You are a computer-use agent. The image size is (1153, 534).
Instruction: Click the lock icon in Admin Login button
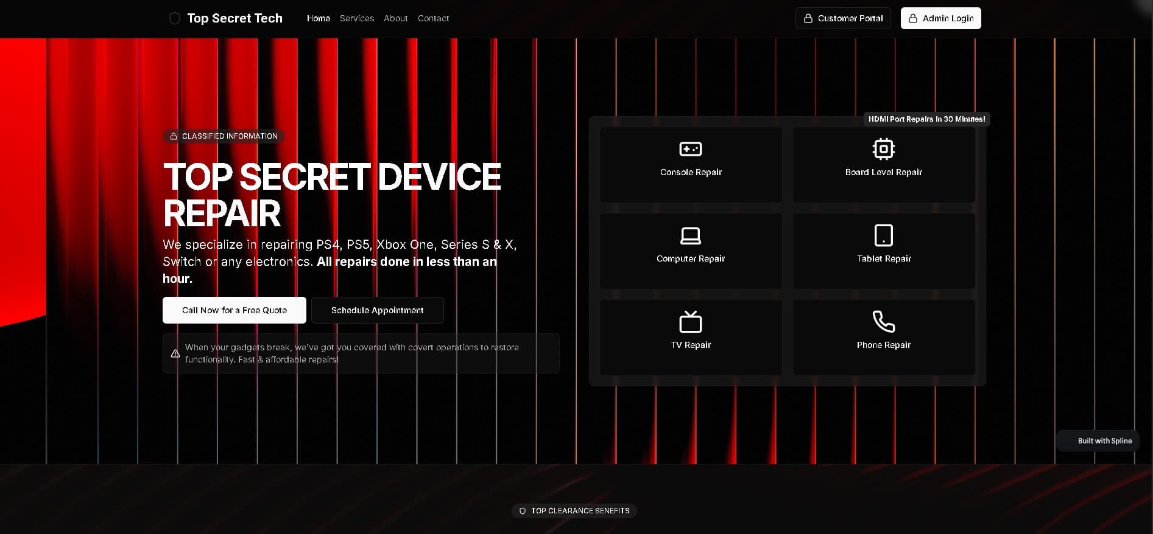tap(913, 18)
